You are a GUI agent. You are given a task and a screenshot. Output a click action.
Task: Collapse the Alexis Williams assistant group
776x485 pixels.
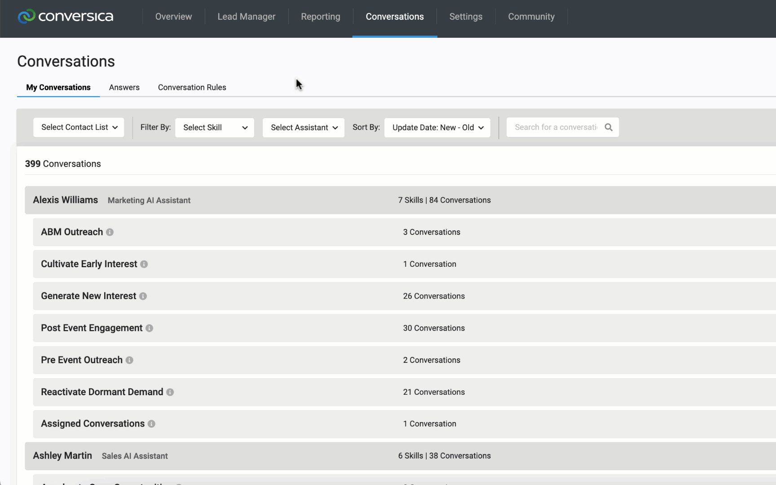(x=65, y=200)
